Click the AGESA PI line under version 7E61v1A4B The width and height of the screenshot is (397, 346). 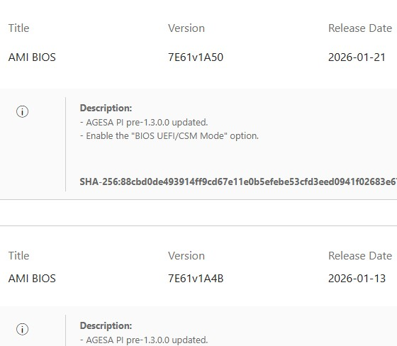click(144, 340)
